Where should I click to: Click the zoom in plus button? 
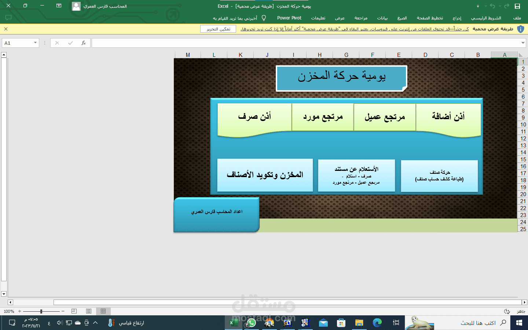[19, 311]
